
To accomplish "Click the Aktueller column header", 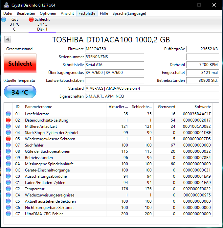I will 118,107.
